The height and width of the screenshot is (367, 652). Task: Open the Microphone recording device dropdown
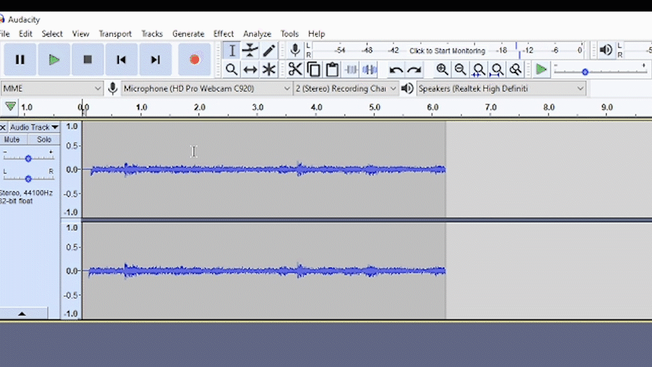pos(206,88)
